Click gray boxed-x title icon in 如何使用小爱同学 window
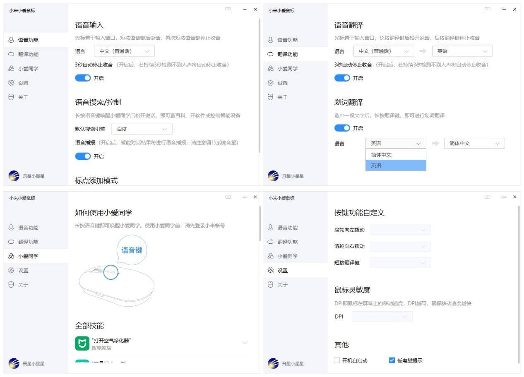The height and width of the screenshot is (377, 524). (x=228, y=197)
